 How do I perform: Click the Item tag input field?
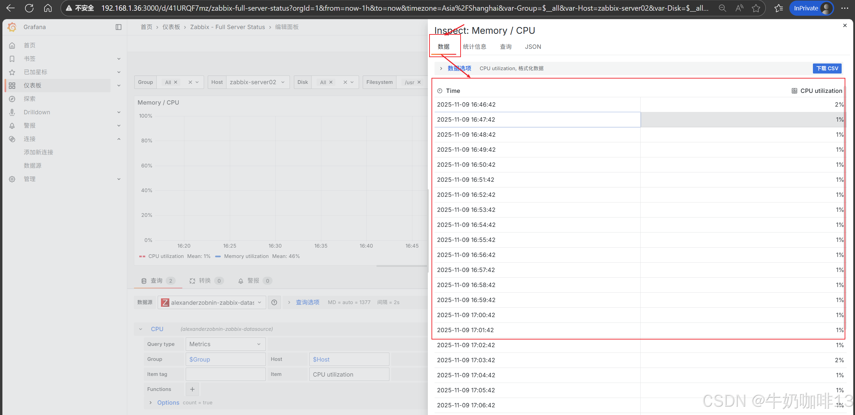click(x=225, y=374)
